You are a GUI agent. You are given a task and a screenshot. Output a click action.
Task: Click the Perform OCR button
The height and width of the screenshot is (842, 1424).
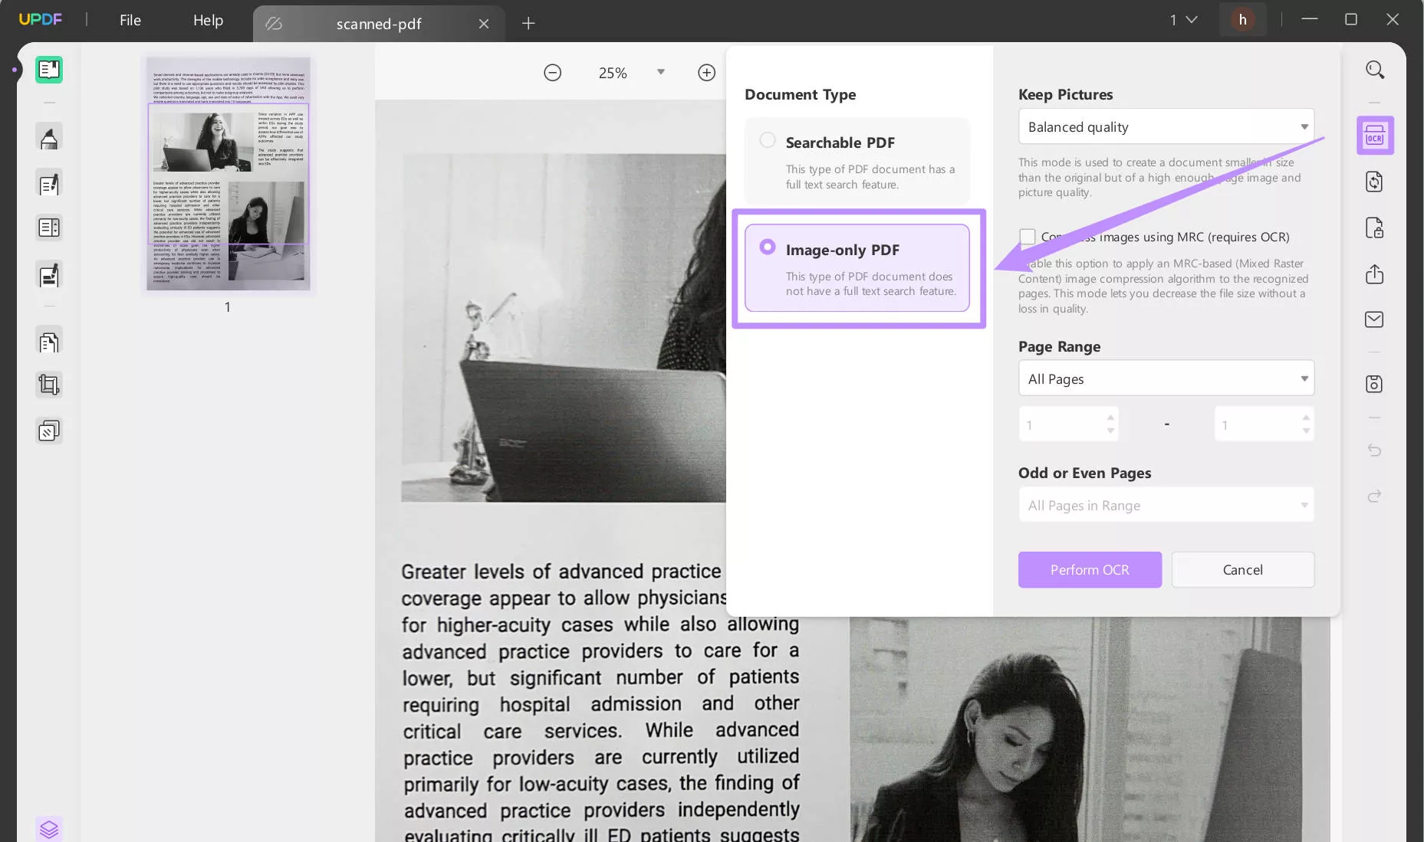point(1090,570)
